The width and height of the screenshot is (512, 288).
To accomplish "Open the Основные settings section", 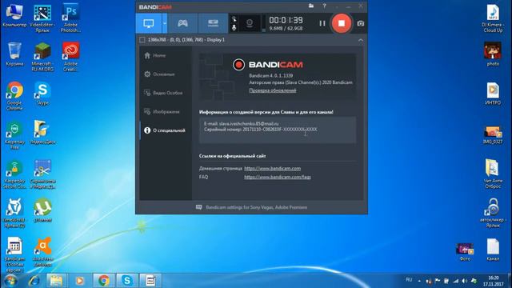I will tap(159, 74).
